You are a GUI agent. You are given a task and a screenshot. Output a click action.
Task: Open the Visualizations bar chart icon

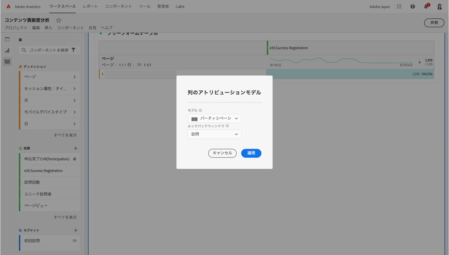coord(7,51)
